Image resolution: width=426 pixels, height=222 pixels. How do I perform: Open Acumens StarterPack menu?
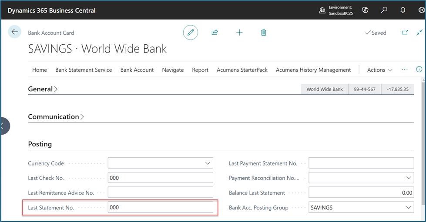point(242,70)
